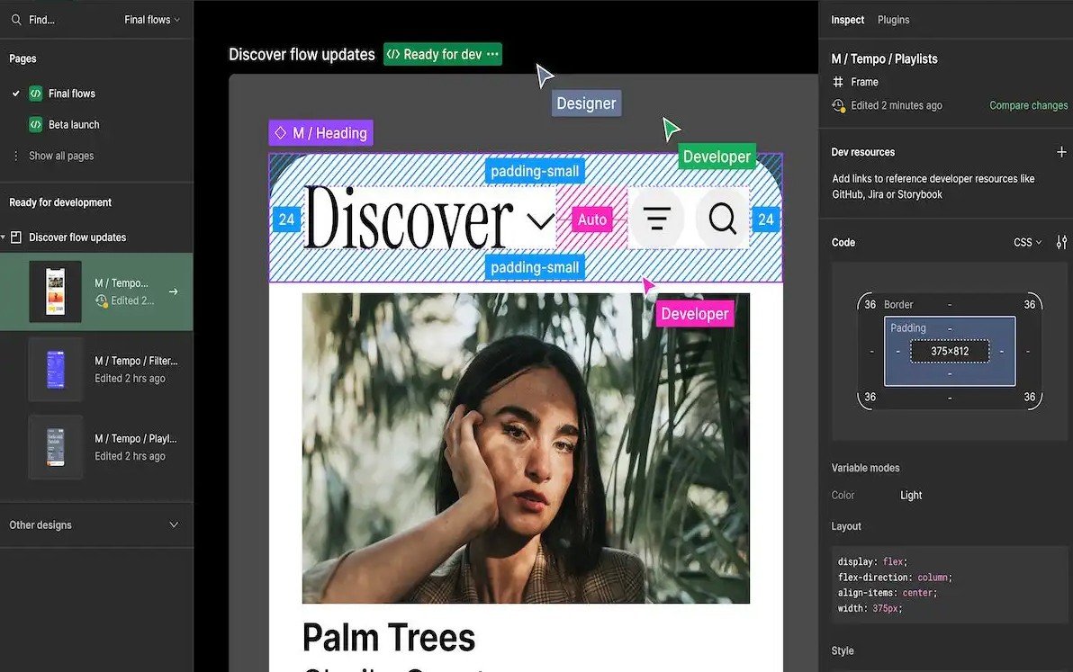Switch to the Plugins tab
Image resolution: width=1073 pixels, height=672 pixels.
pos(893,20)
